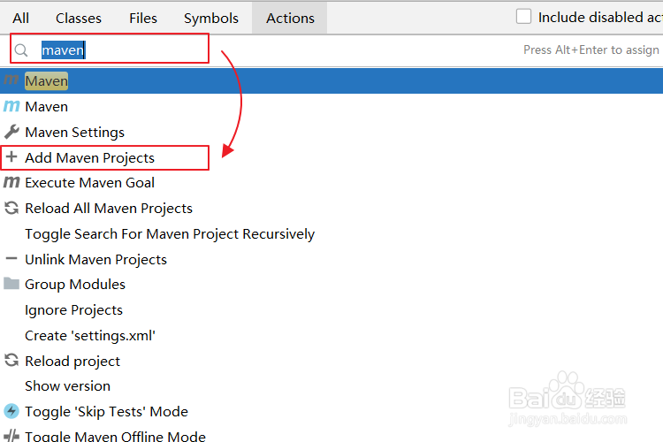Click Reload All Maven Projects refresh icon
The height and width of the screenshot is (442, 663).
click(11, 209)
